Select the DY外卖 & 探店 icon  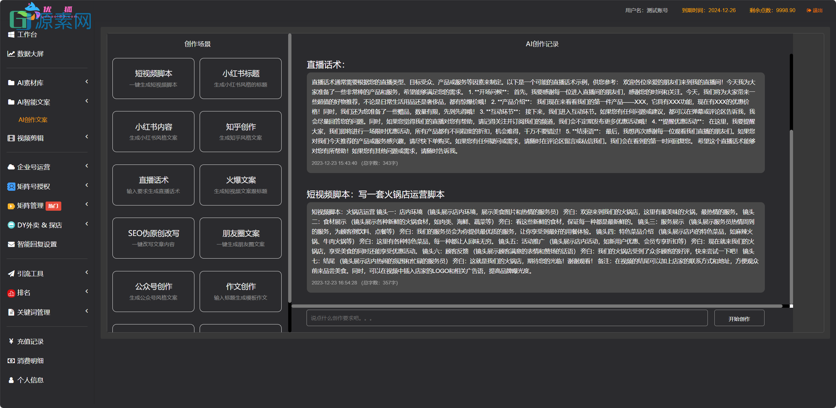[11, 225]
